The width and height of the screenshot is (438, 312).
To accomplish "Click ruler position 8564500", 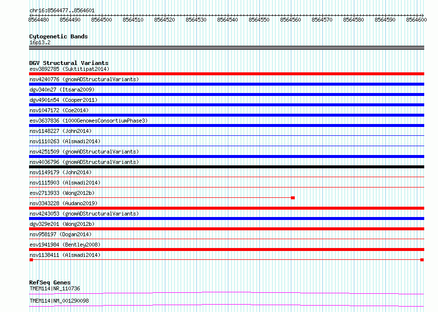I will point(101,20).
